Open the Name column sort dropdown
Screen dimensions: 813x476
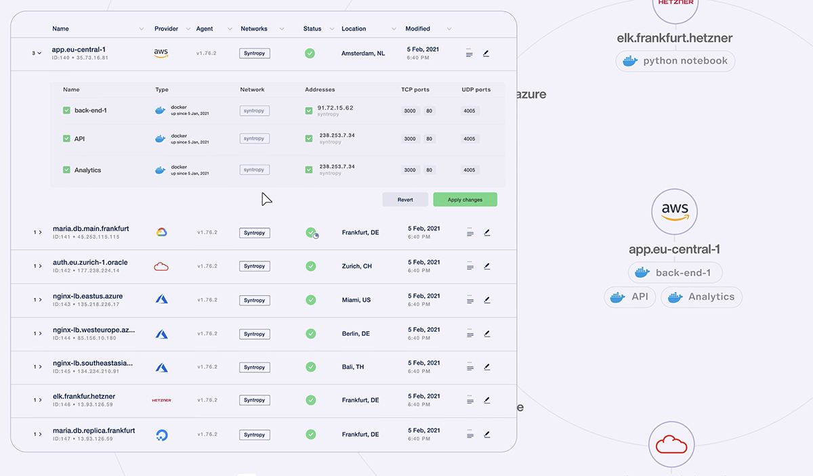pos(142,29)
